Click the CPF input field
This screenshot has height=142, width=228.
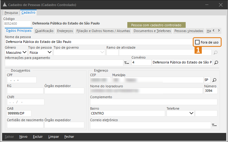click(x=22, y=80)
